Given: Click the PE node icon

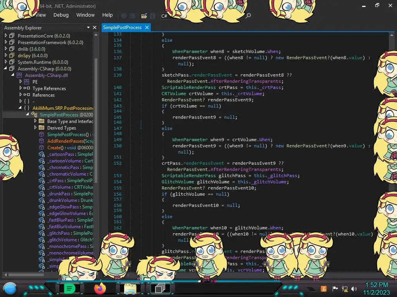Looking at the screenshot, I should 27,82.
